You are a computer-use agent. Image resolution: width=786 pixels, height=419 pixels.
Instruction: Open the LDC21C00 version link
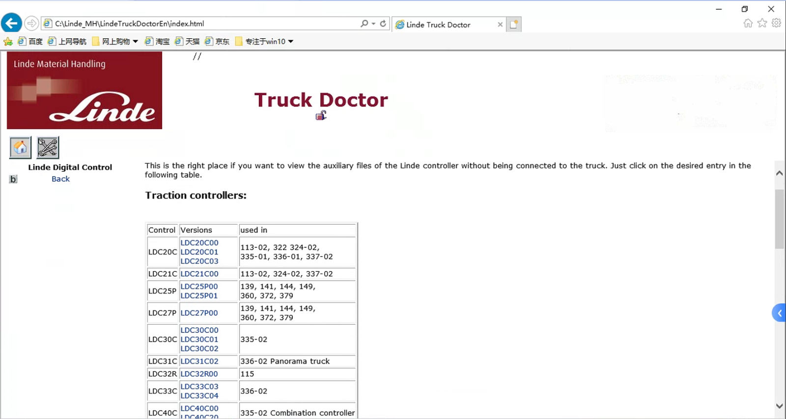[199, 274]
